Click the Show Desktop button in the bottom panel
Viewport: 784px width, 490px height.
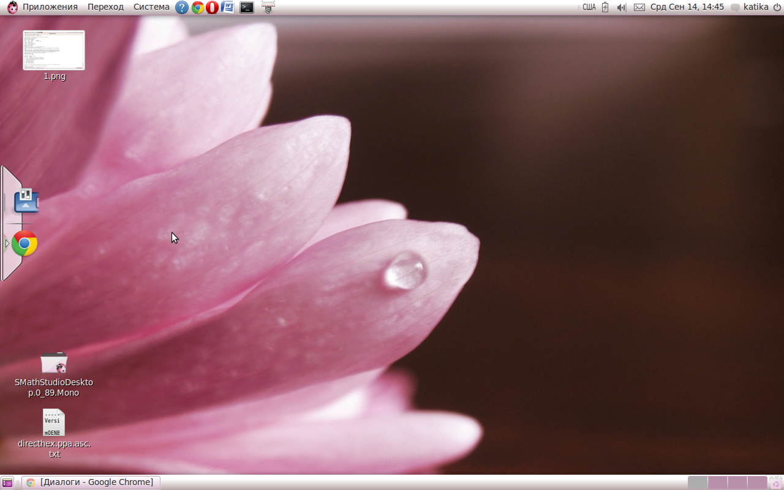(7, 483)
